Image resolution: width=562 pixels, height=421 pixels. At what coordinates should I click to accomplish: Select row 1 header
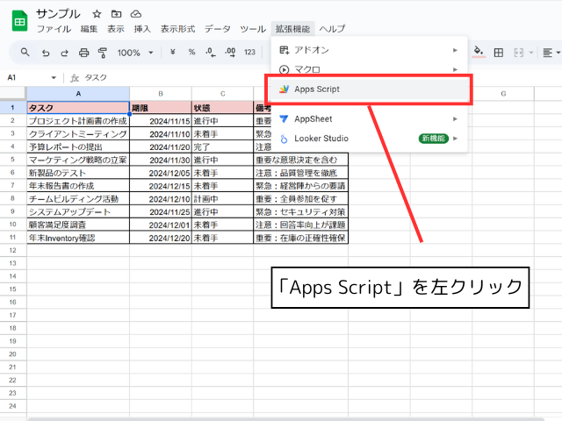[x=13, y=107]
